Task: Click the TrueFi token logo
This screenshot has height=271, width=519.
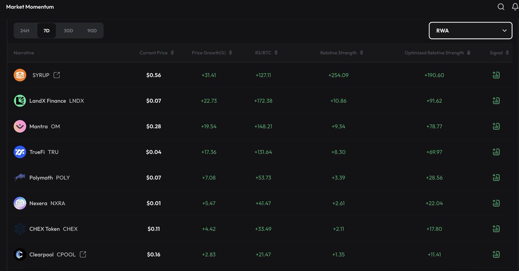Action: click(20, 152)
